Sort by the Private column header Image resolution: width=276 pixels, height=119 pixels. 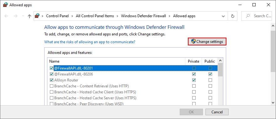pyautogui.click(x=194, y=61)
